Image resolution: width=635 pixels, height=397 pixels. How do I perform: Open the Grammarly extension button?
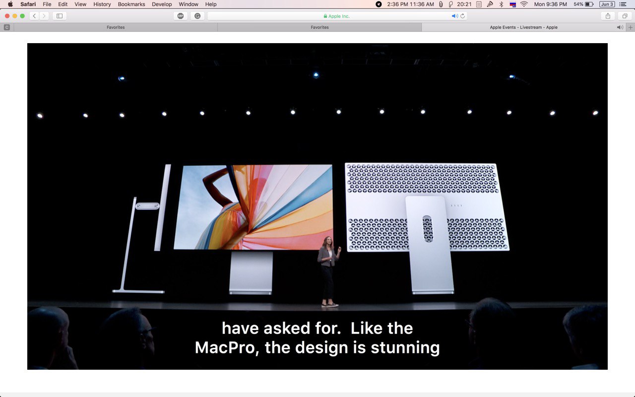coord(197,16)
